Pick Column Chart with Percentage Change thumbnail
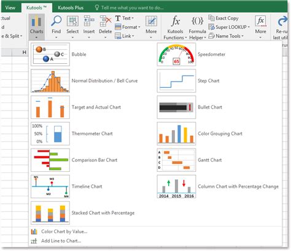Screen dimensions: 291x251 click(176, 187)
